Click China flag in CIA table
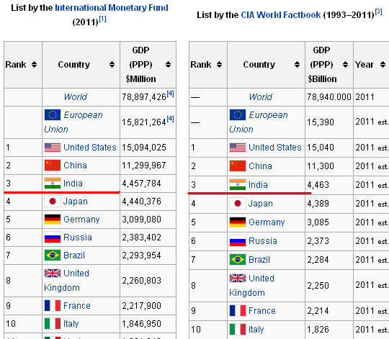Screen dimensions: 389x339 [238, 166]
